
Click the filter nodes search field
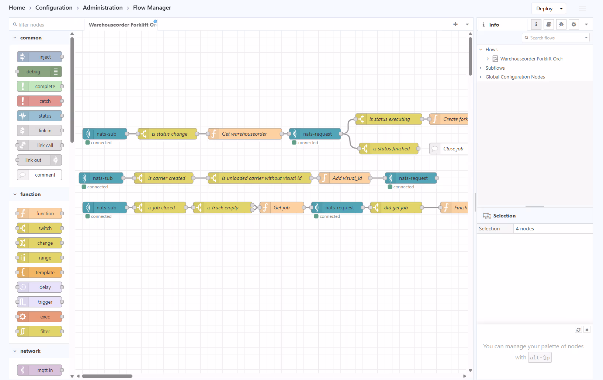point(41,24)
